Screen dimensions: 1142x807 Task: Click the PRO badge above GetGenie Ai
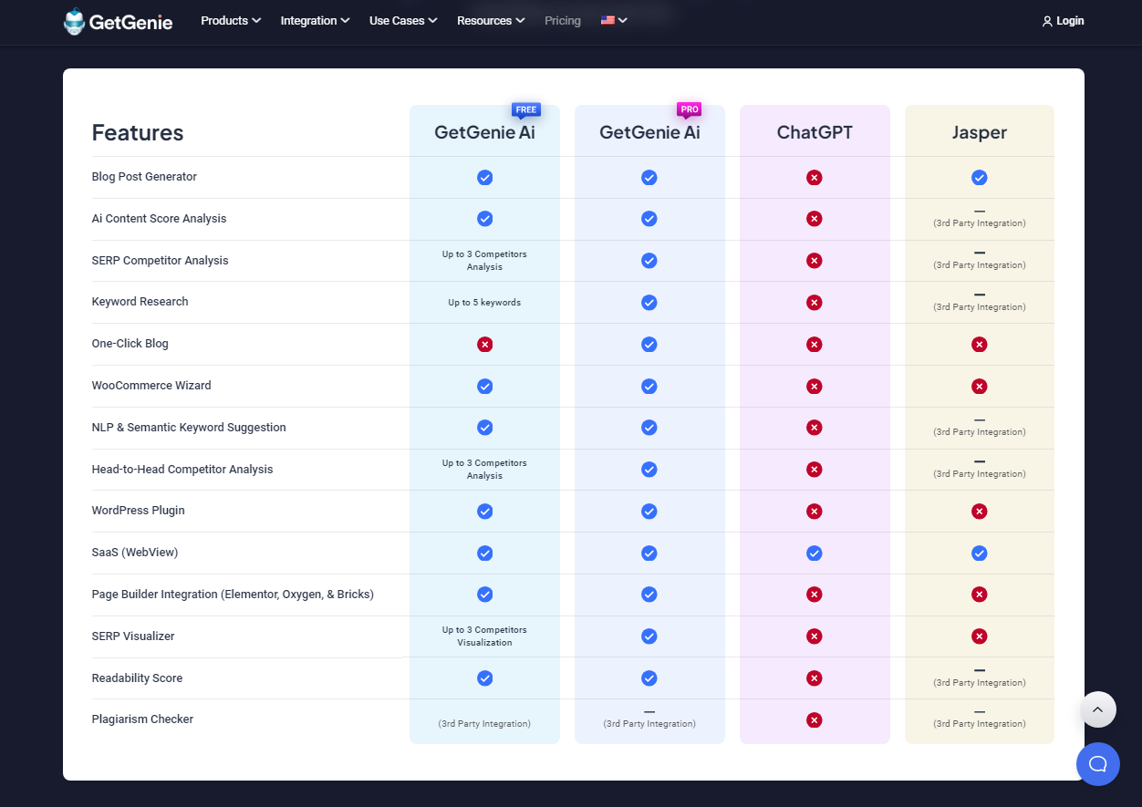coord(690,110)
